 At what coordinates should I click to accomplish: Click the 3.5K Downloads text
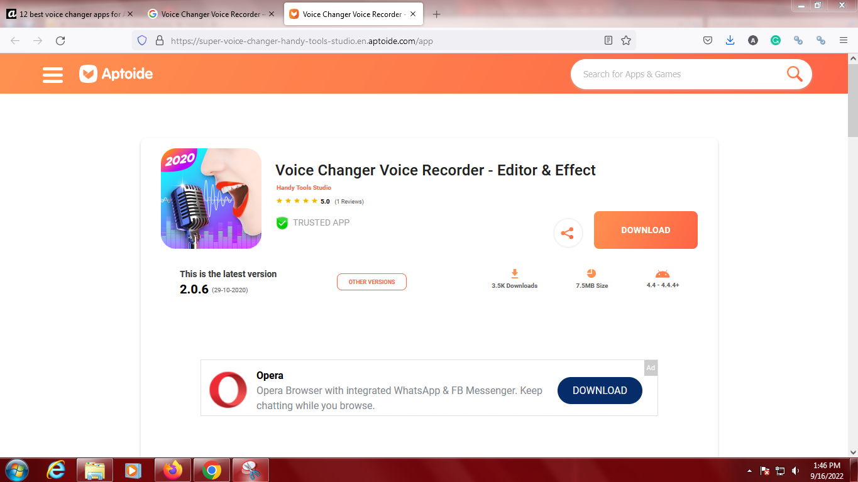pyautogui.click(x=514, y=285)
